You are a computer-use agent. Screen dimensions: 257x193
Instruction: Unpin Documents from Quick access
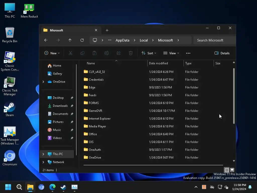72,114
